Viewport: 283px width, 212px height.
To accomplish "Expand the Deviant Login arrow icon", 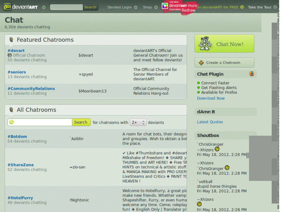I will (x=136, y=7).
